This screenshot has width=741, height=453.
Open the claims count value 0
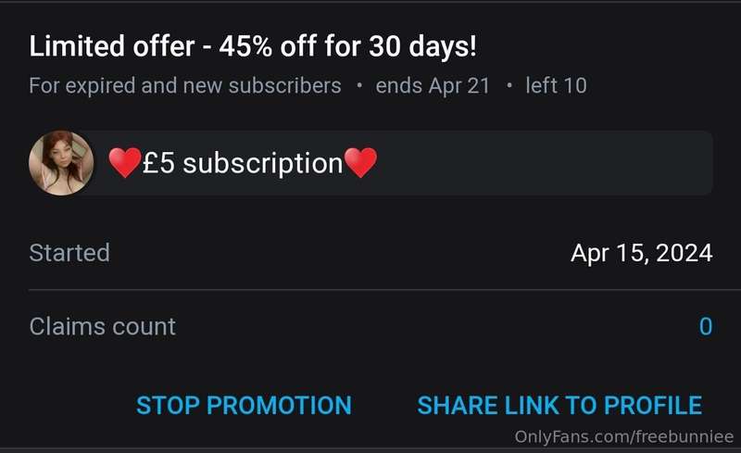[x=706, y=326]
